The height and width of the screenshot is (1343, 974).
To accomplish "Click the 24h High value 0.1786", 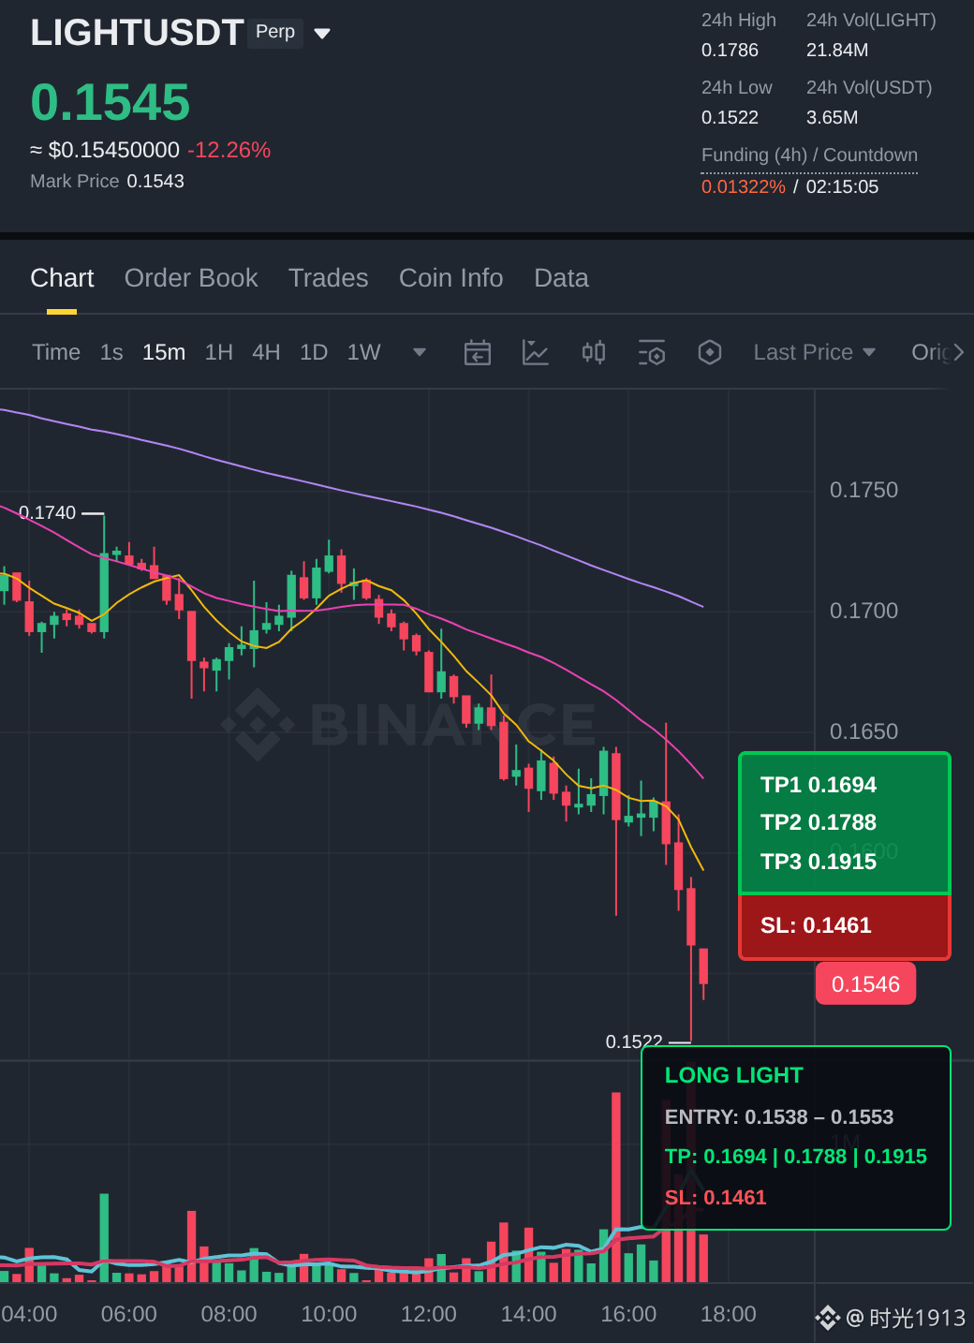I will 730,50.
